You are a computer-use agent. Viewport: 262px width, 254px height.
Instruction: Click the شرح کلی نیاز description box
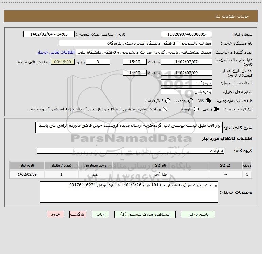tap(129, 128)
